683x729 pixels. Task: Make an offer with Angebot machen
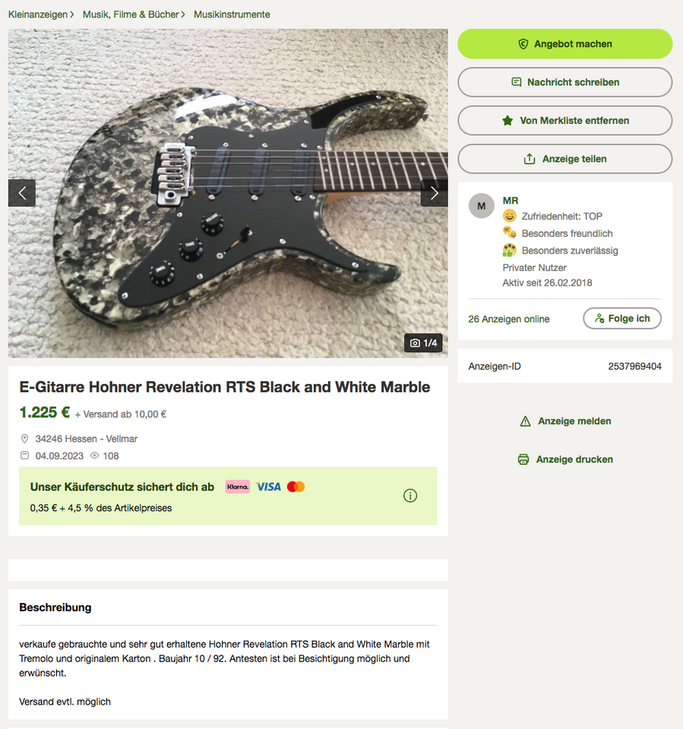pos(564,44)
